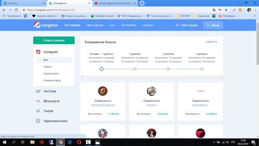Open Все задания in top navigation
This screenshot has width=259, height=146.
pyautogui.click(x=72, y=25)
